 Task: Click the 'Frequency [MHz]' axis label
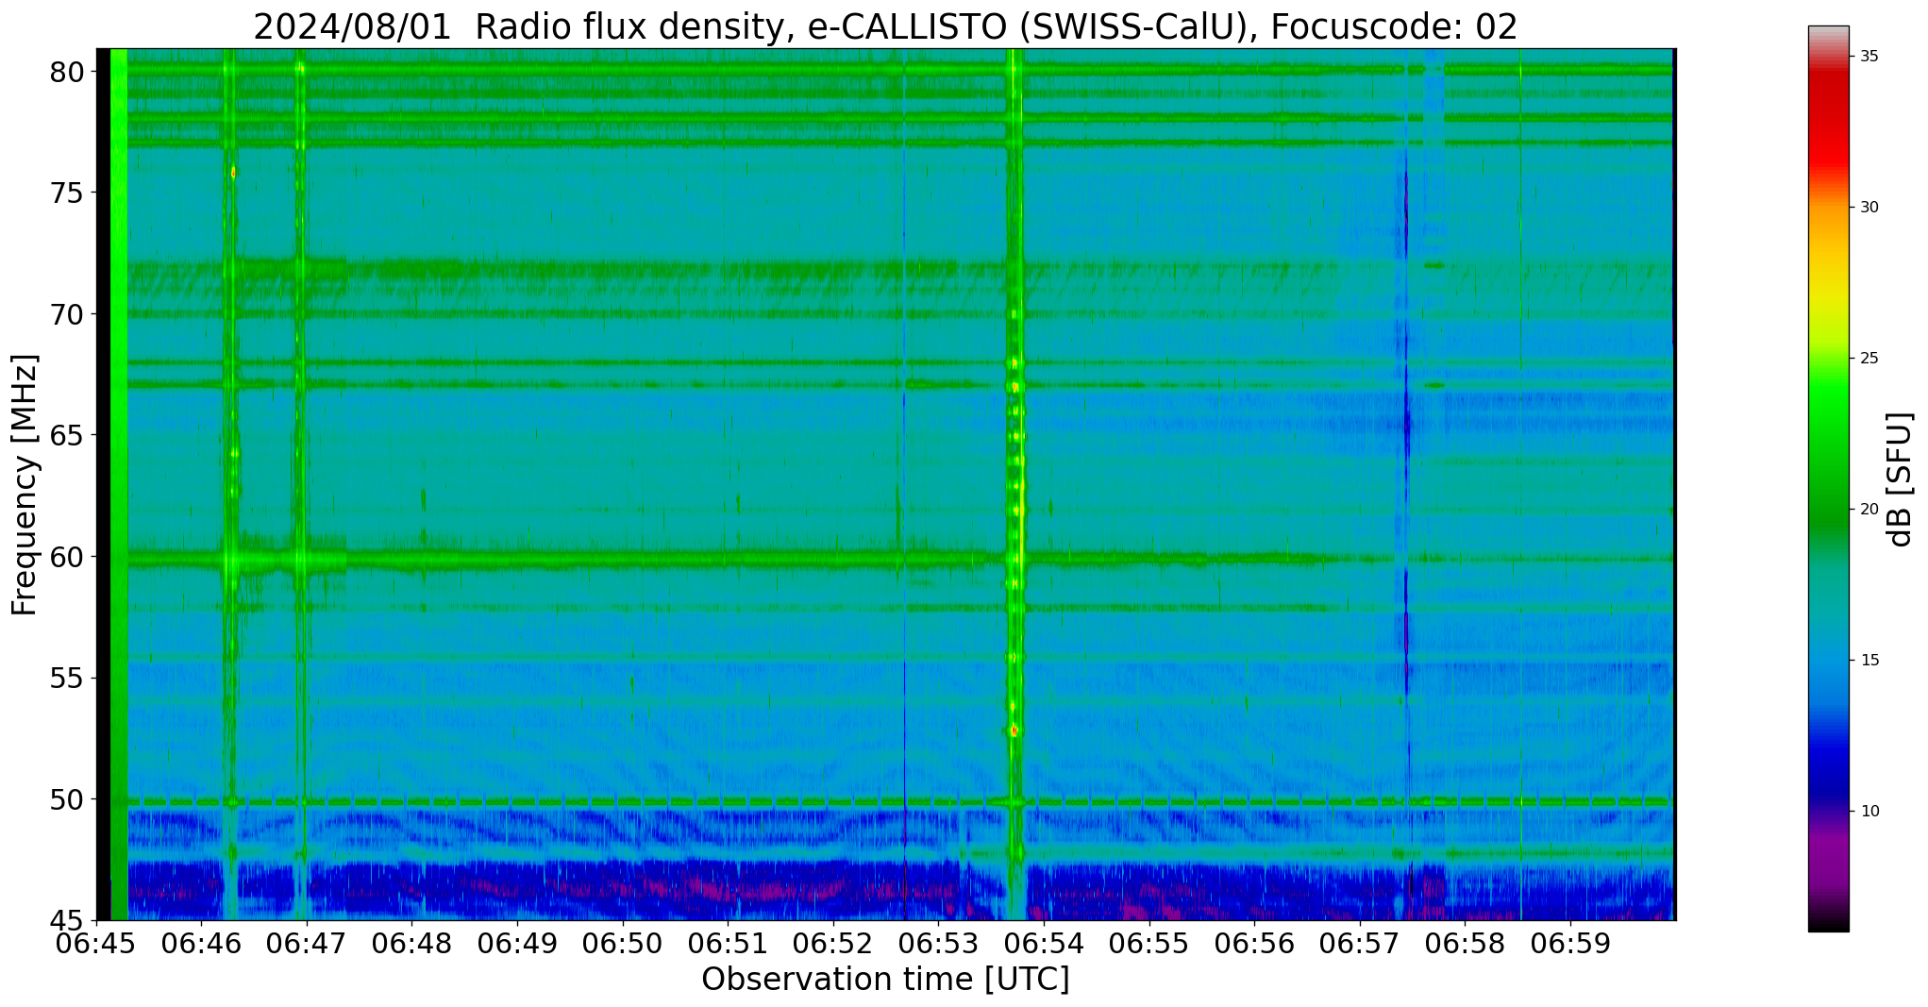coord(25,485)
